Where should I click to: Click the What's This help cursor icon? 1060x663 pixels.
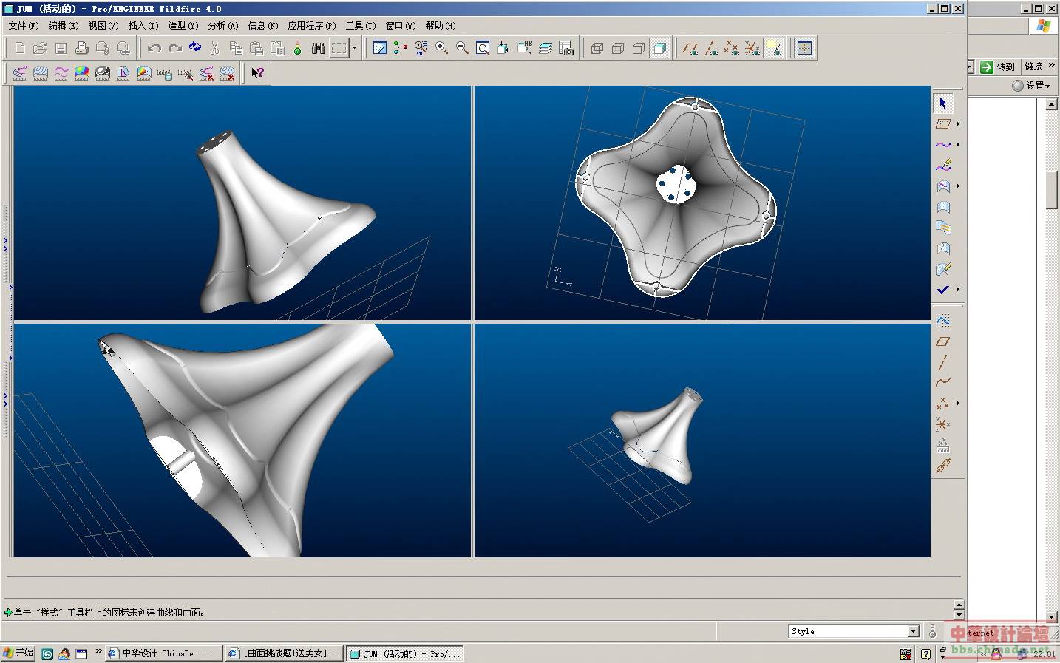point(257,73)
